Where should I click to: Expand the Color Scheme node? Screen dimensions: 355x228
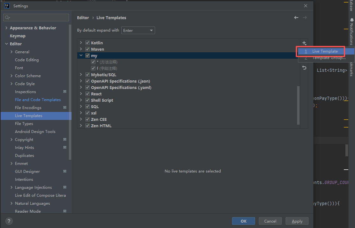tap(11, 76)
